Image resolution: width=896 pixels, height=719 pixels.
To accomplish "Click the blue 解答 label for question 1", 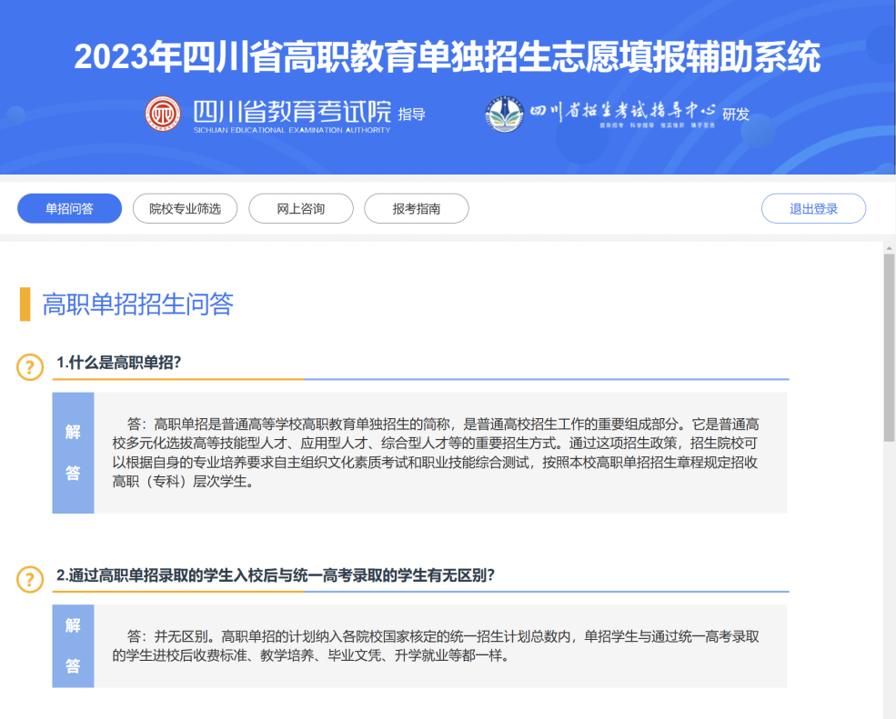I will pos(73,453).
